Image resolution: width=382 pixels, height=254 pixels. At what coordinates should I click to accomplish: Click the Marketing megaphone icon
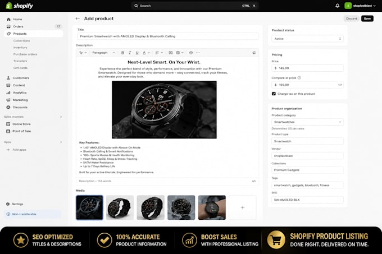pos(8,100)
